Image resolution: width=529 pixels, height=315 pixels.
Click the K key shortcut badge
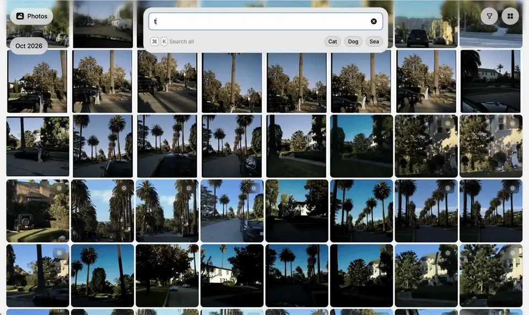[164, 41]
